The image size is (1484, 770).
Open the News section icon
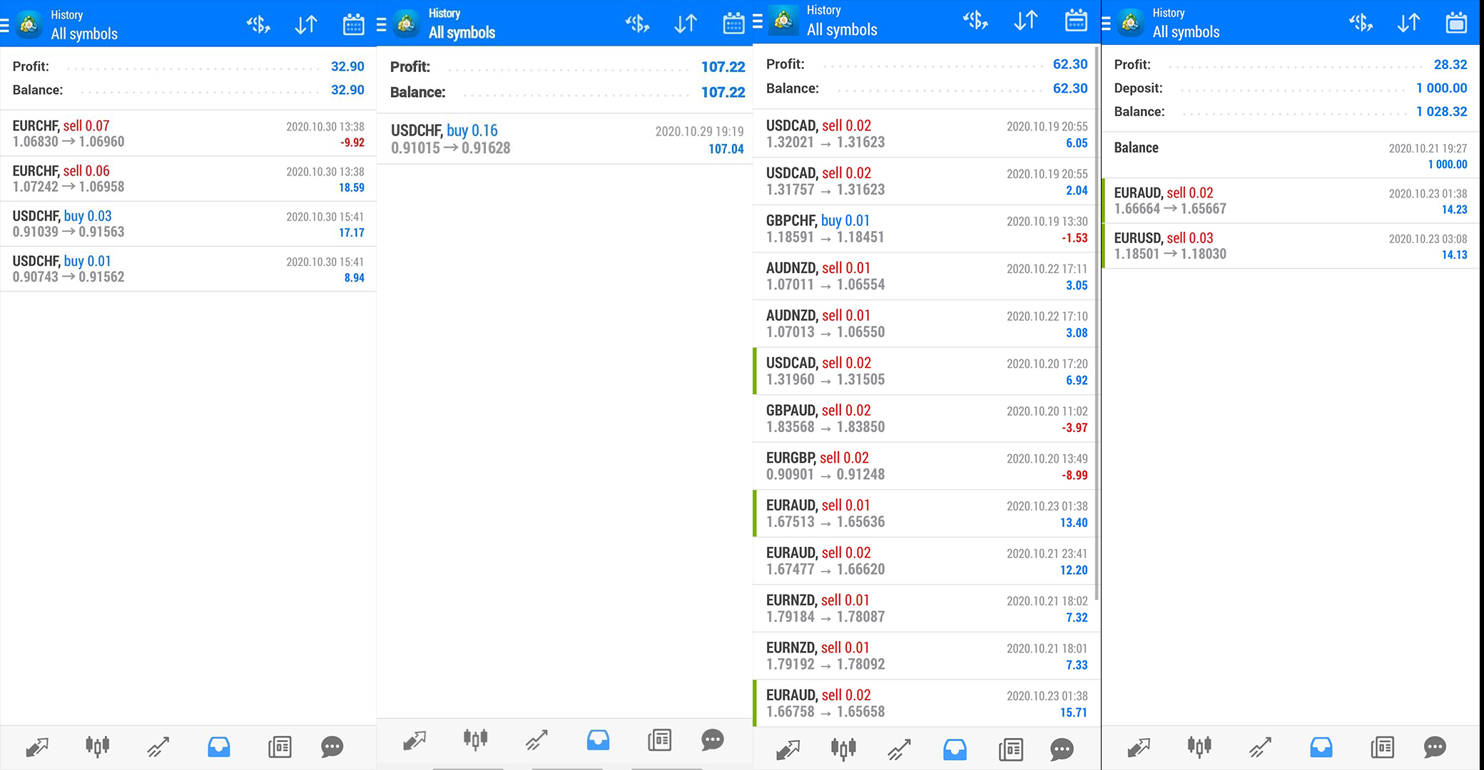pyautogui.click(x=279, y=747)
